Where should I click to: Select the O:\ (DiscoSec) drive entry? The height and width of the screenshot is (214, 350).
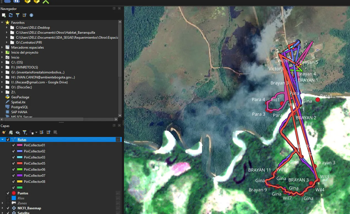pyautogui.click(x=21, y=87)
